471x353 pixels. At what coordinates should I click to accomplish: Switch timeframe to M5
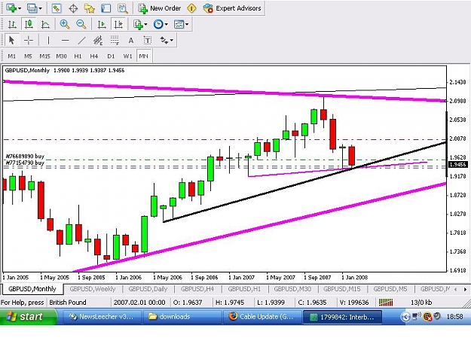[x=28, y=56]
